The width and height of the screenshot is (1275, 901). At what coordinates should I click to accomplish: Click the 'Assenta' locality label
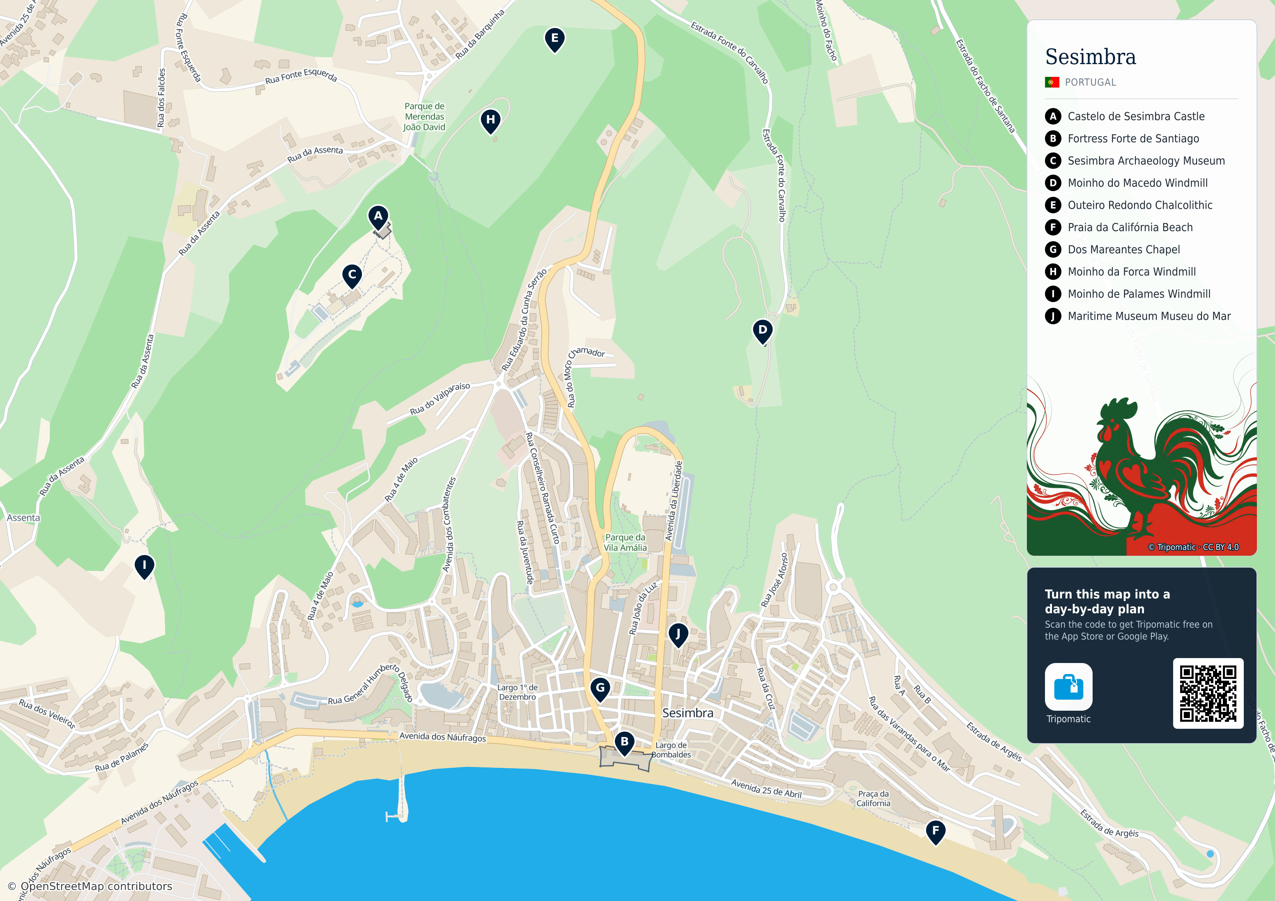point(23,517)
